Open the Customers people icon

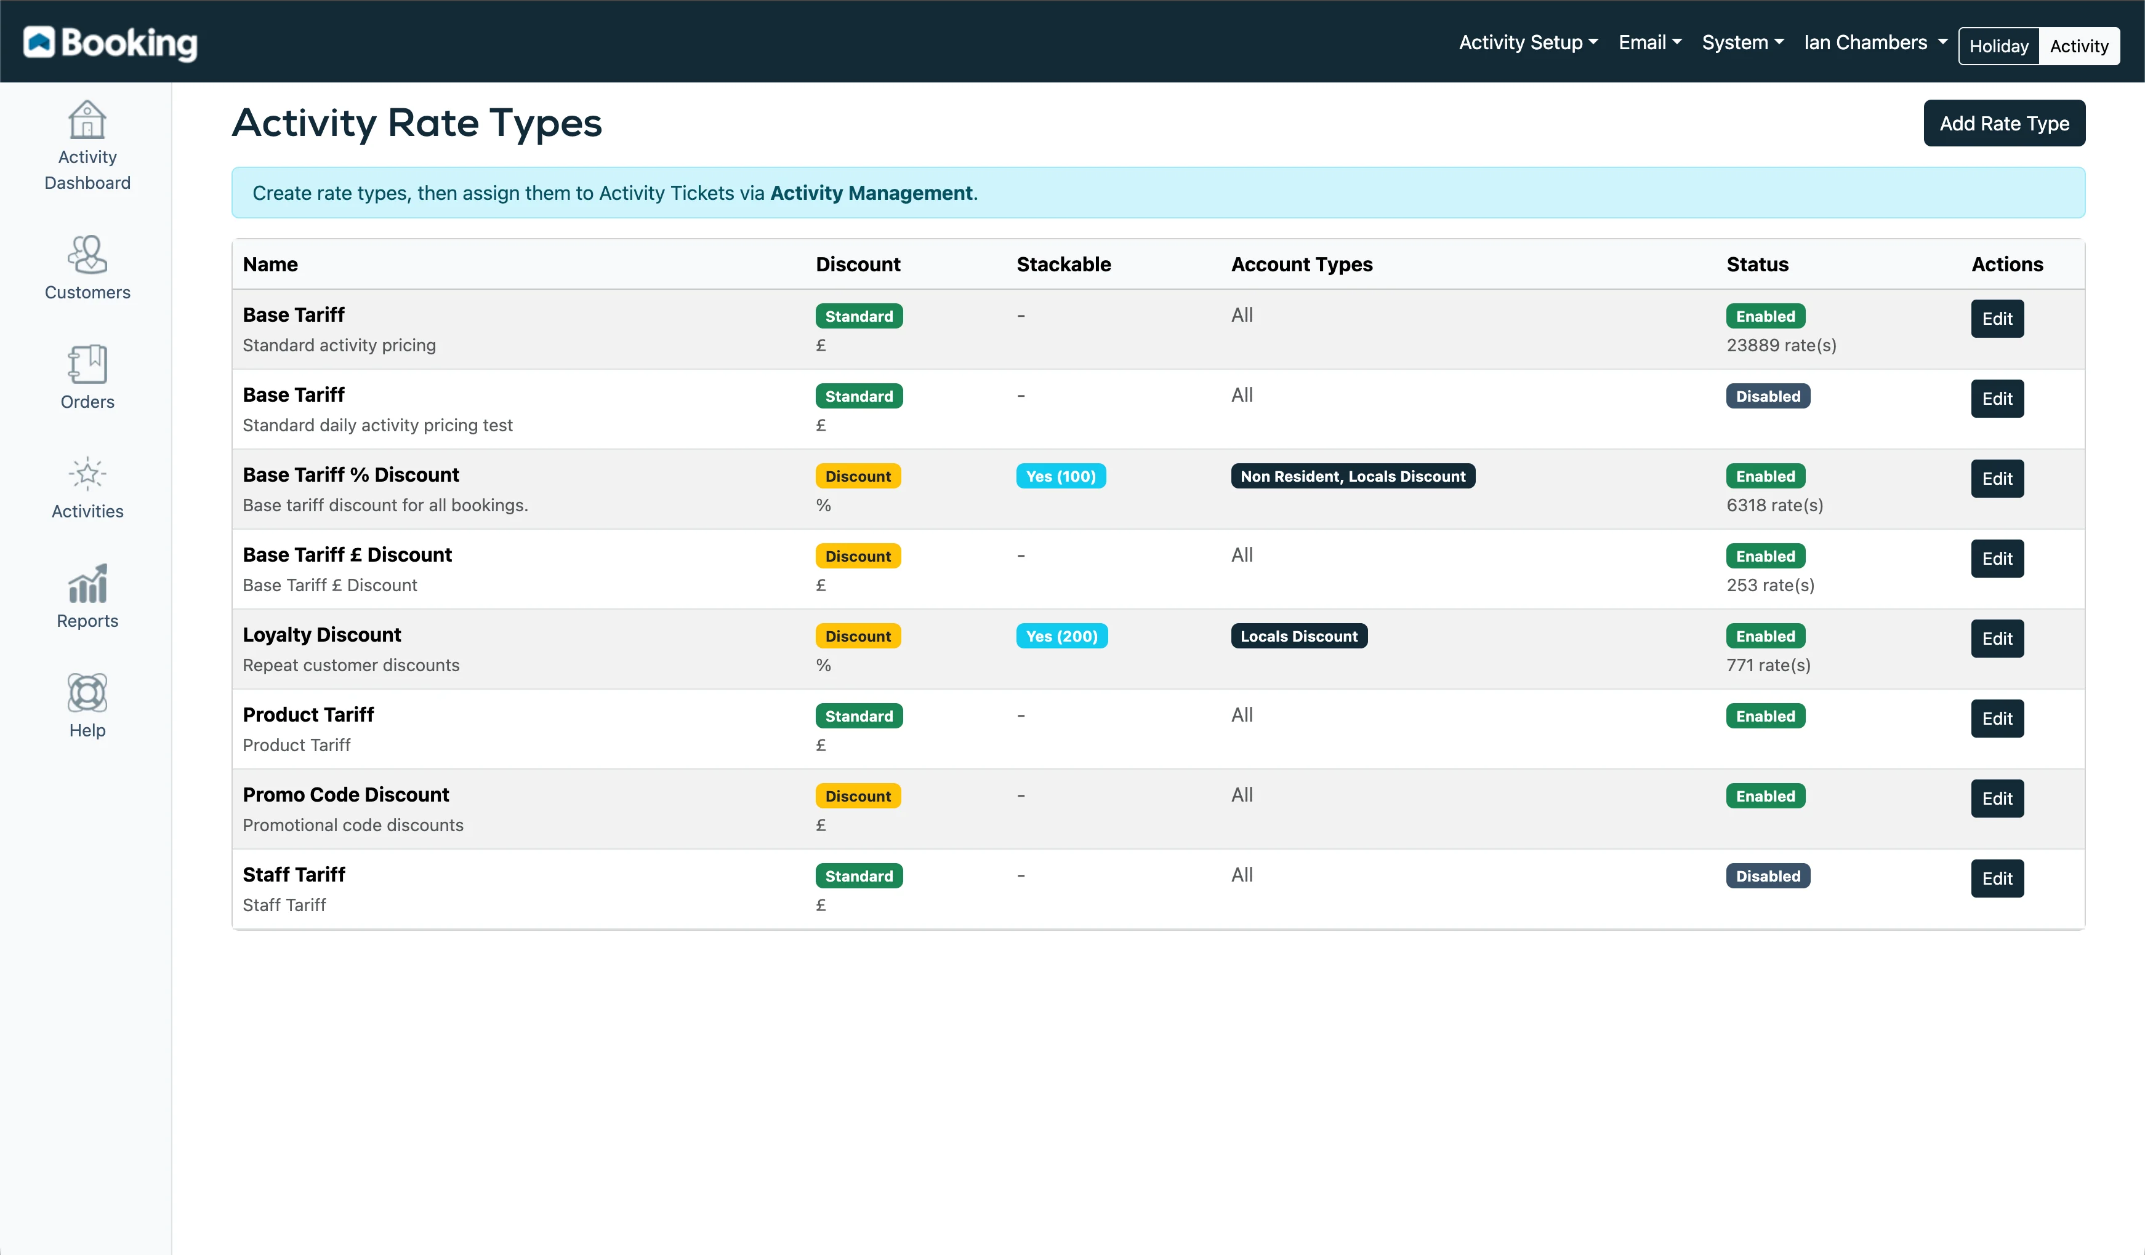87,254
